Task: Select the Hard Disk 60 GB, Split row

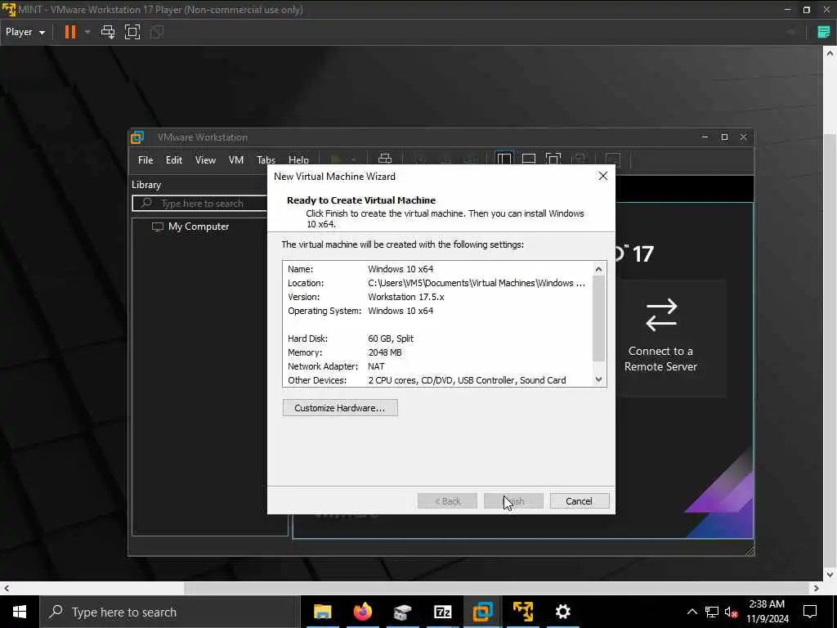Action: click(x=438, y=339)
